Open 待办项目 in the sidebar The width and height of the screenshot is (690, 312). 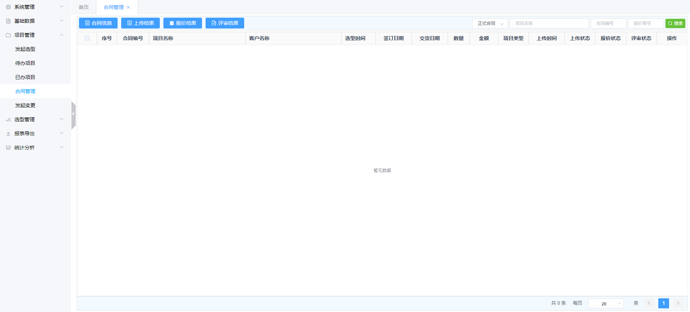coord(25,63)
